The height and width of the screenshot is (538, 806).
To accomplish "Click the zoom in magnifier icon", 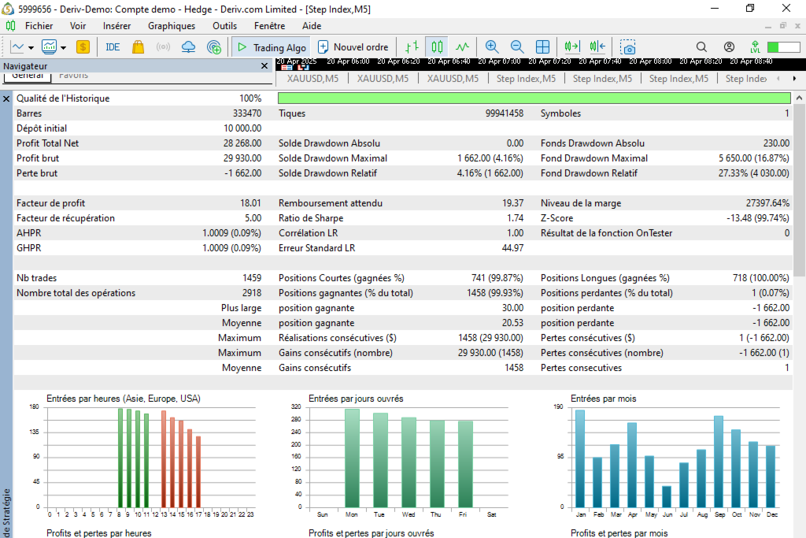I will click(x=492, y=47).
